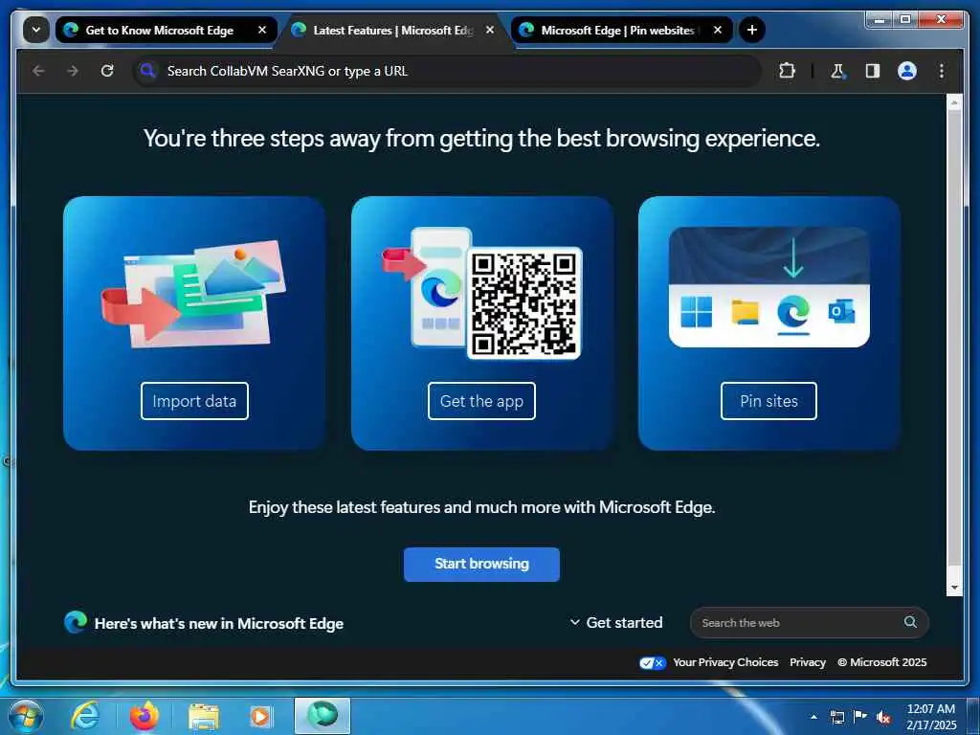Reload the page with refresh icon

(x=107, y=71)
